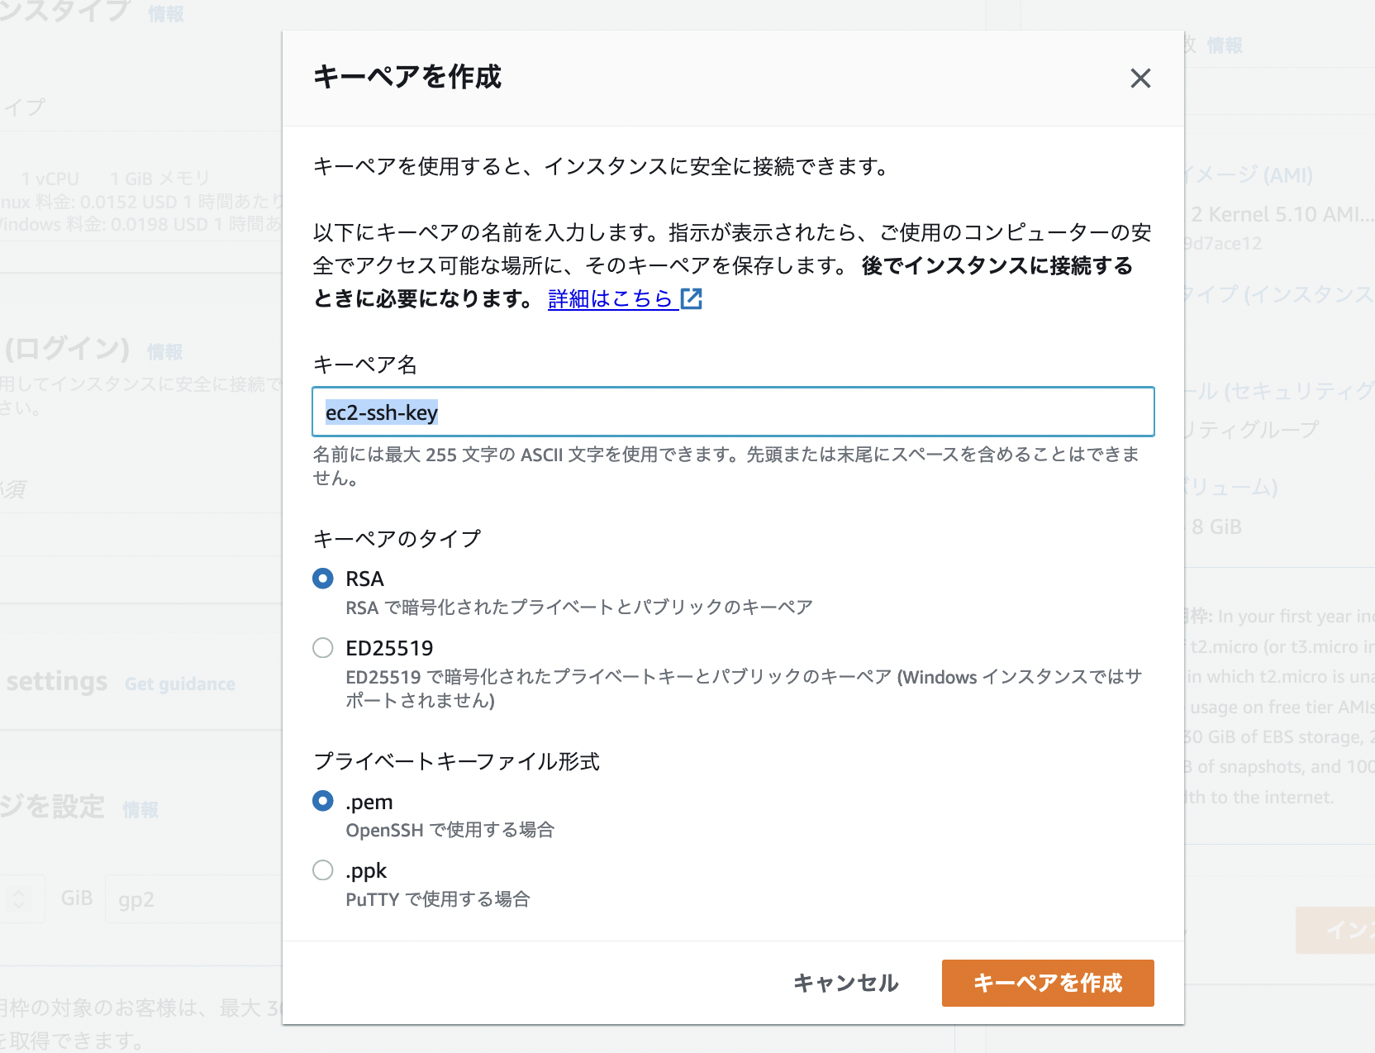Screen dimensions: 1375x1053
Task: Click the orange キーペアを作成 button
Action: coord(1047,983)
